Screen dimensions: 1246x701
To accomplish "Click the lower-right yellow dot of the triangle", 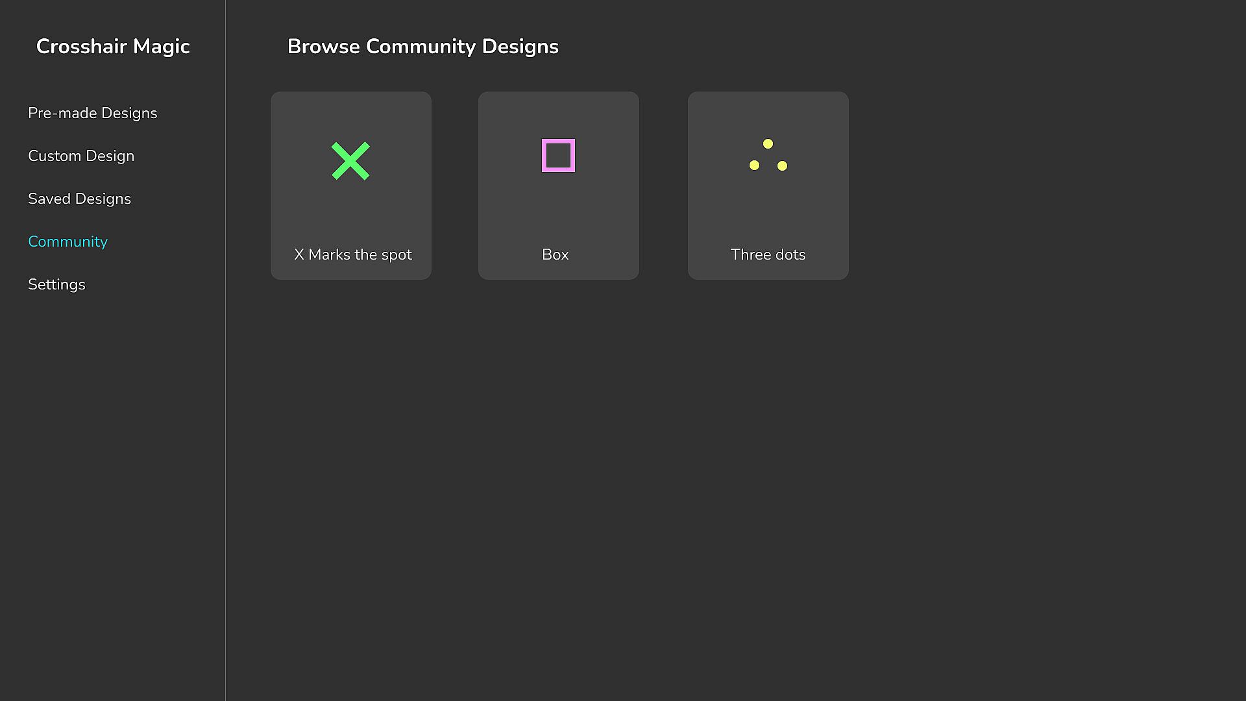I will point(782,166).
